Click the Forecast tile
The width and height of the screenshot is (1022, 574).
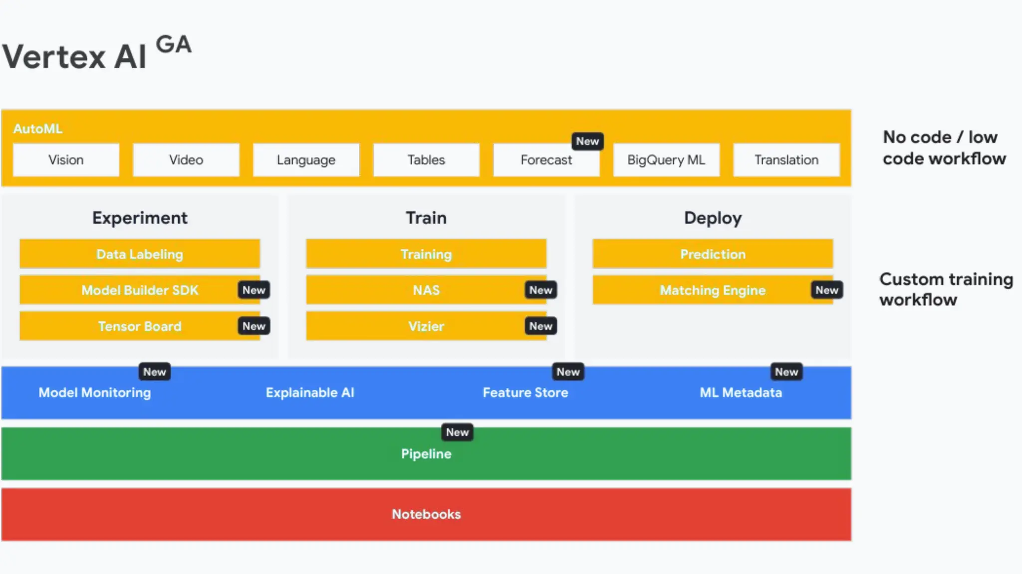(x=546, y=160)
